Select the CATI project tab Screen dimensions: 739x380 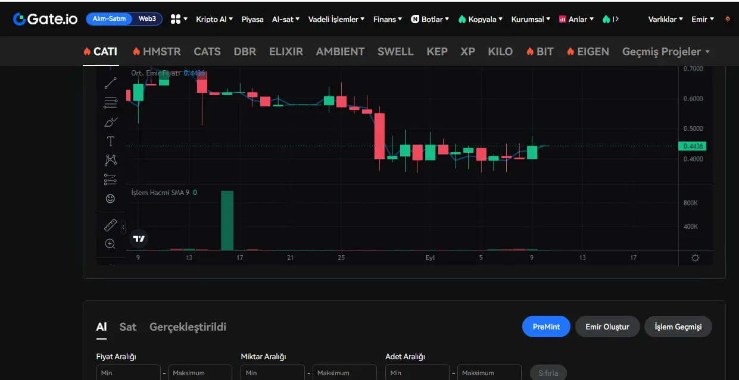coord(101,52)
